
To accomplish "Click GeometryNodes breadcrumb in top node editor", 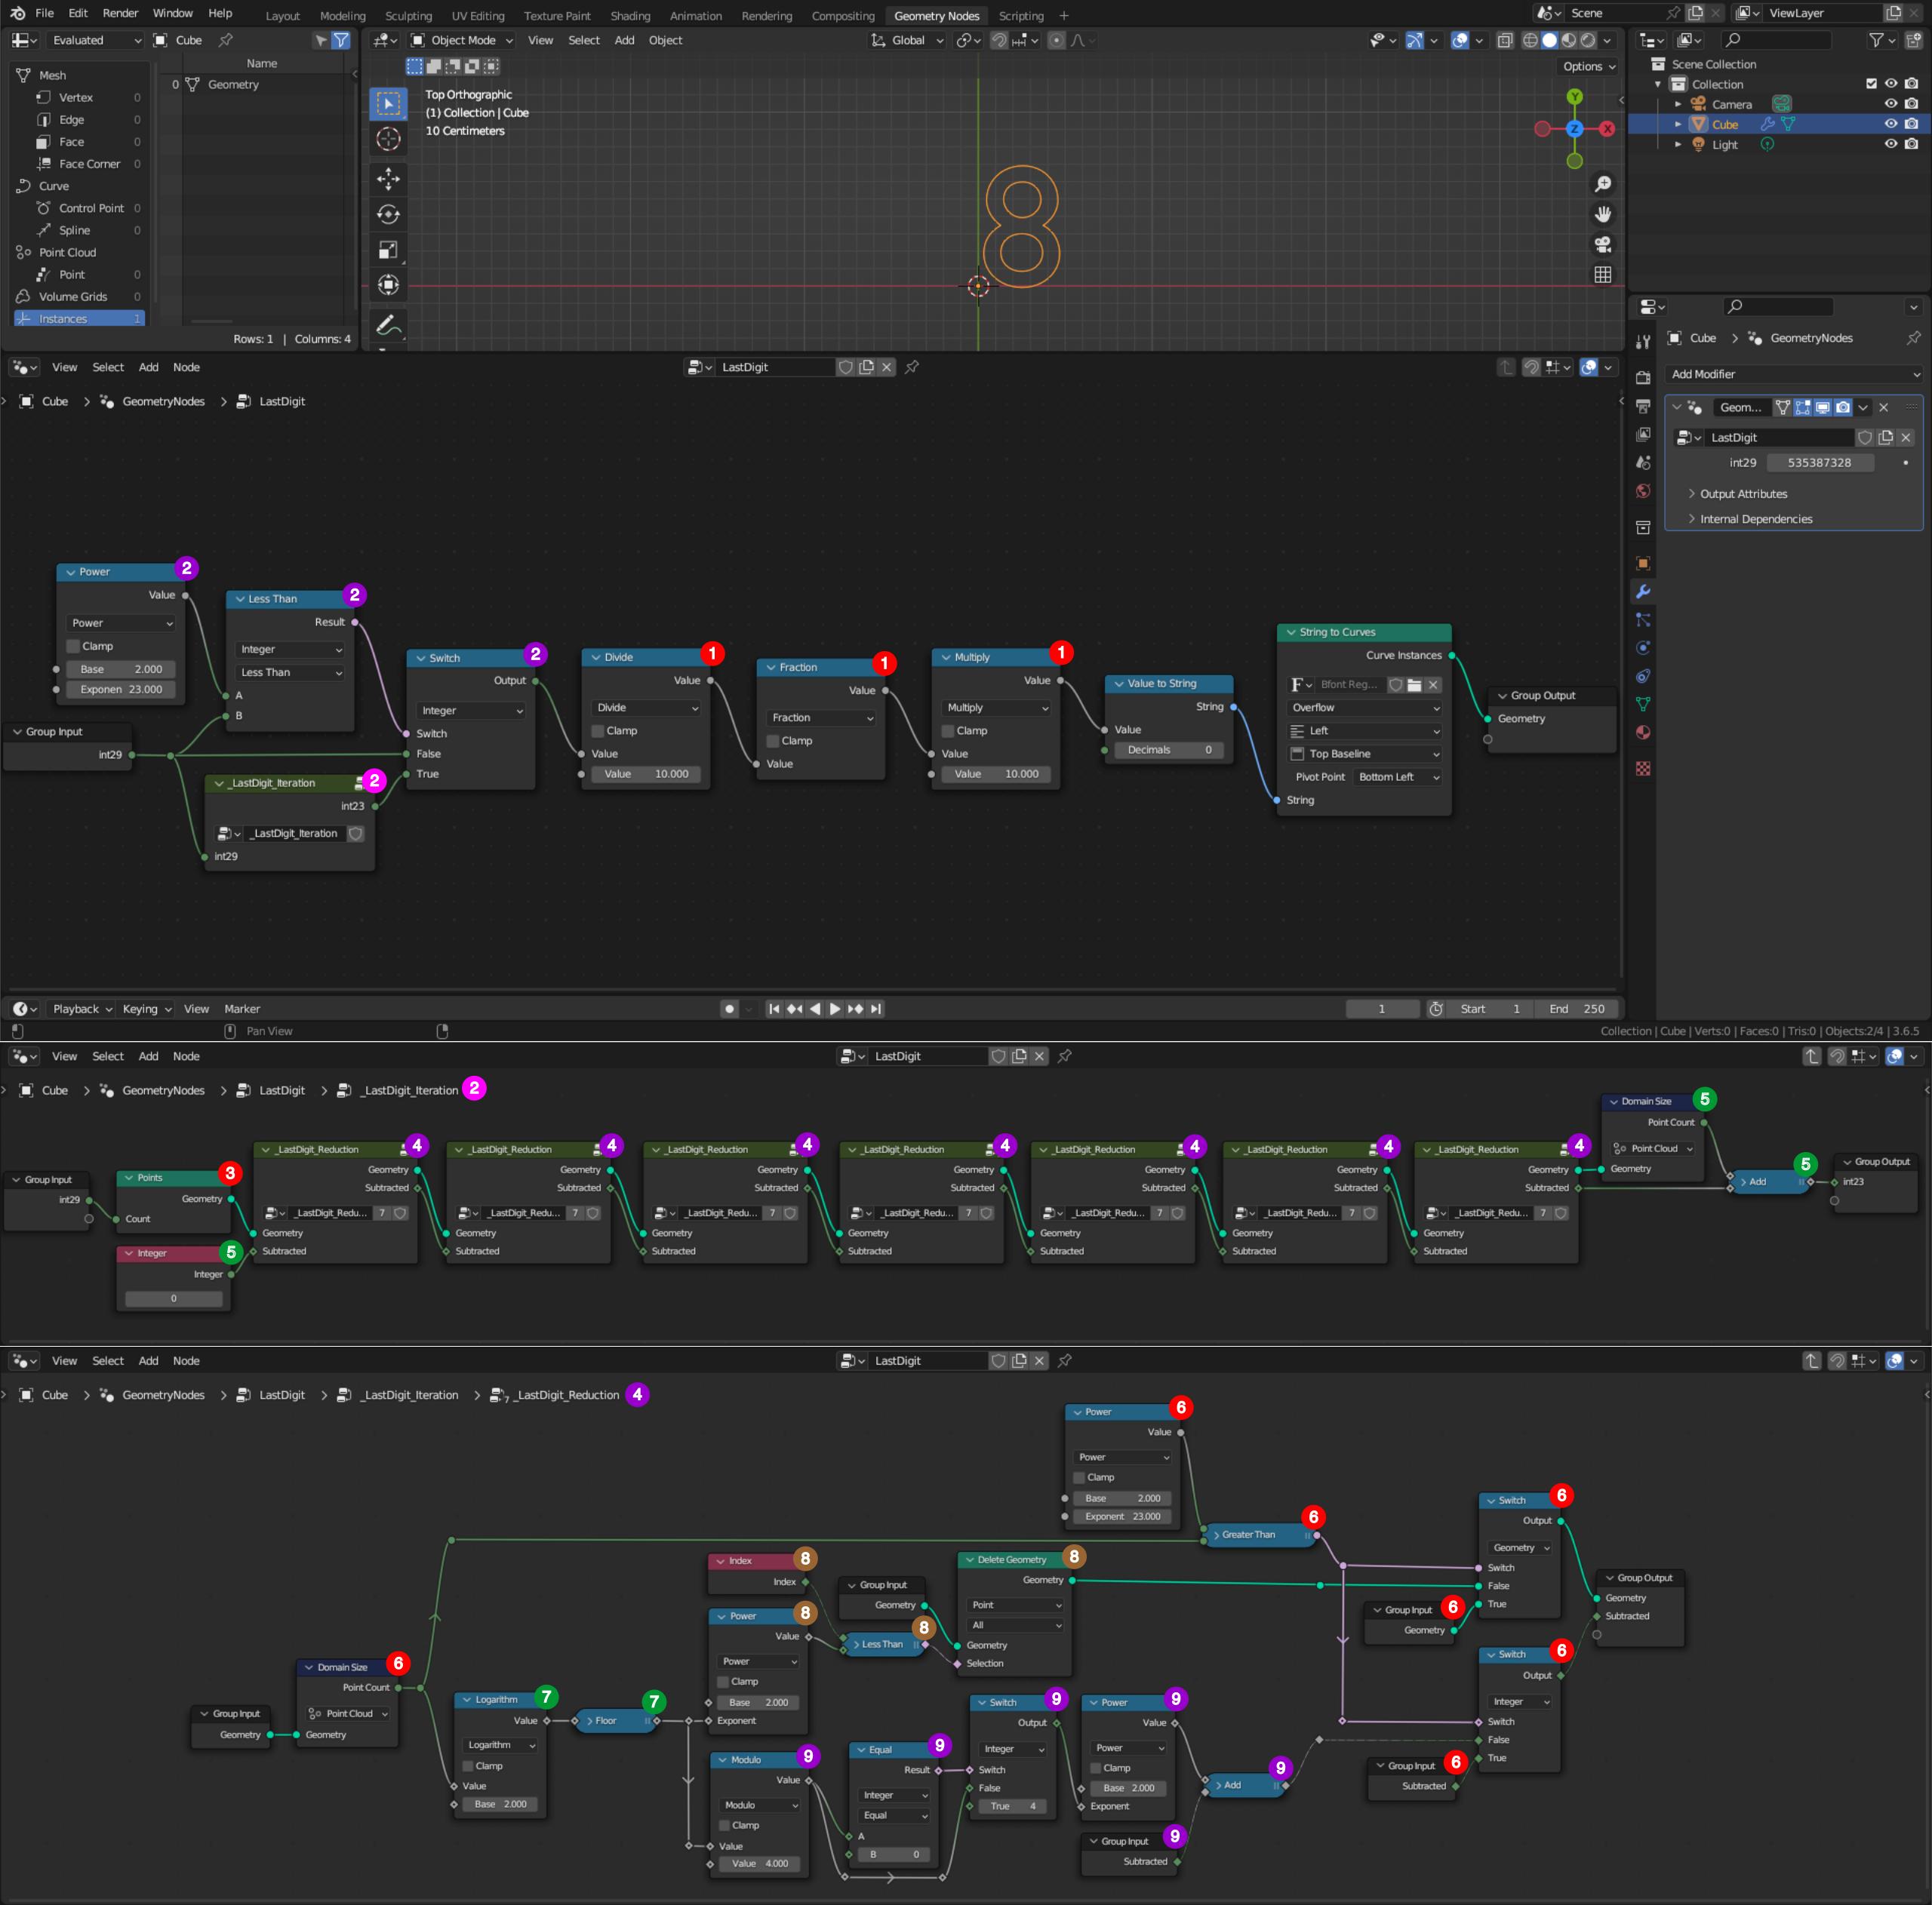I will [163, 401].
